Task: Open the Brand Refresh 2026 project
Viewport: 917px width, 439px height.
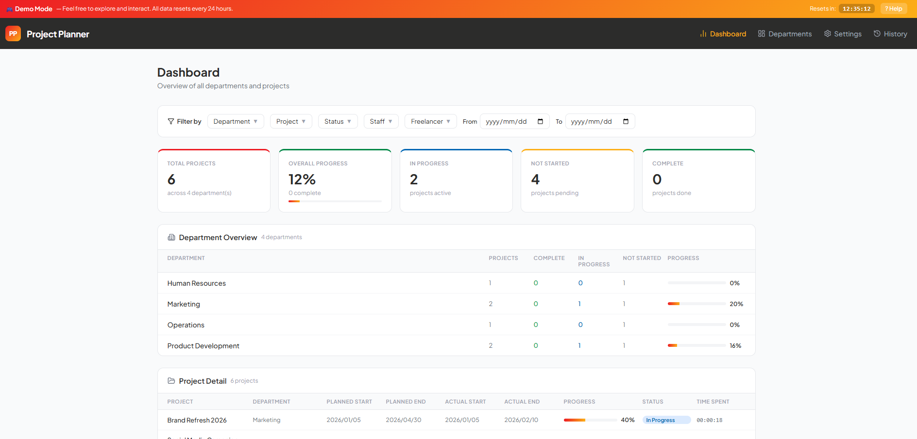Action: pos(197,420)
